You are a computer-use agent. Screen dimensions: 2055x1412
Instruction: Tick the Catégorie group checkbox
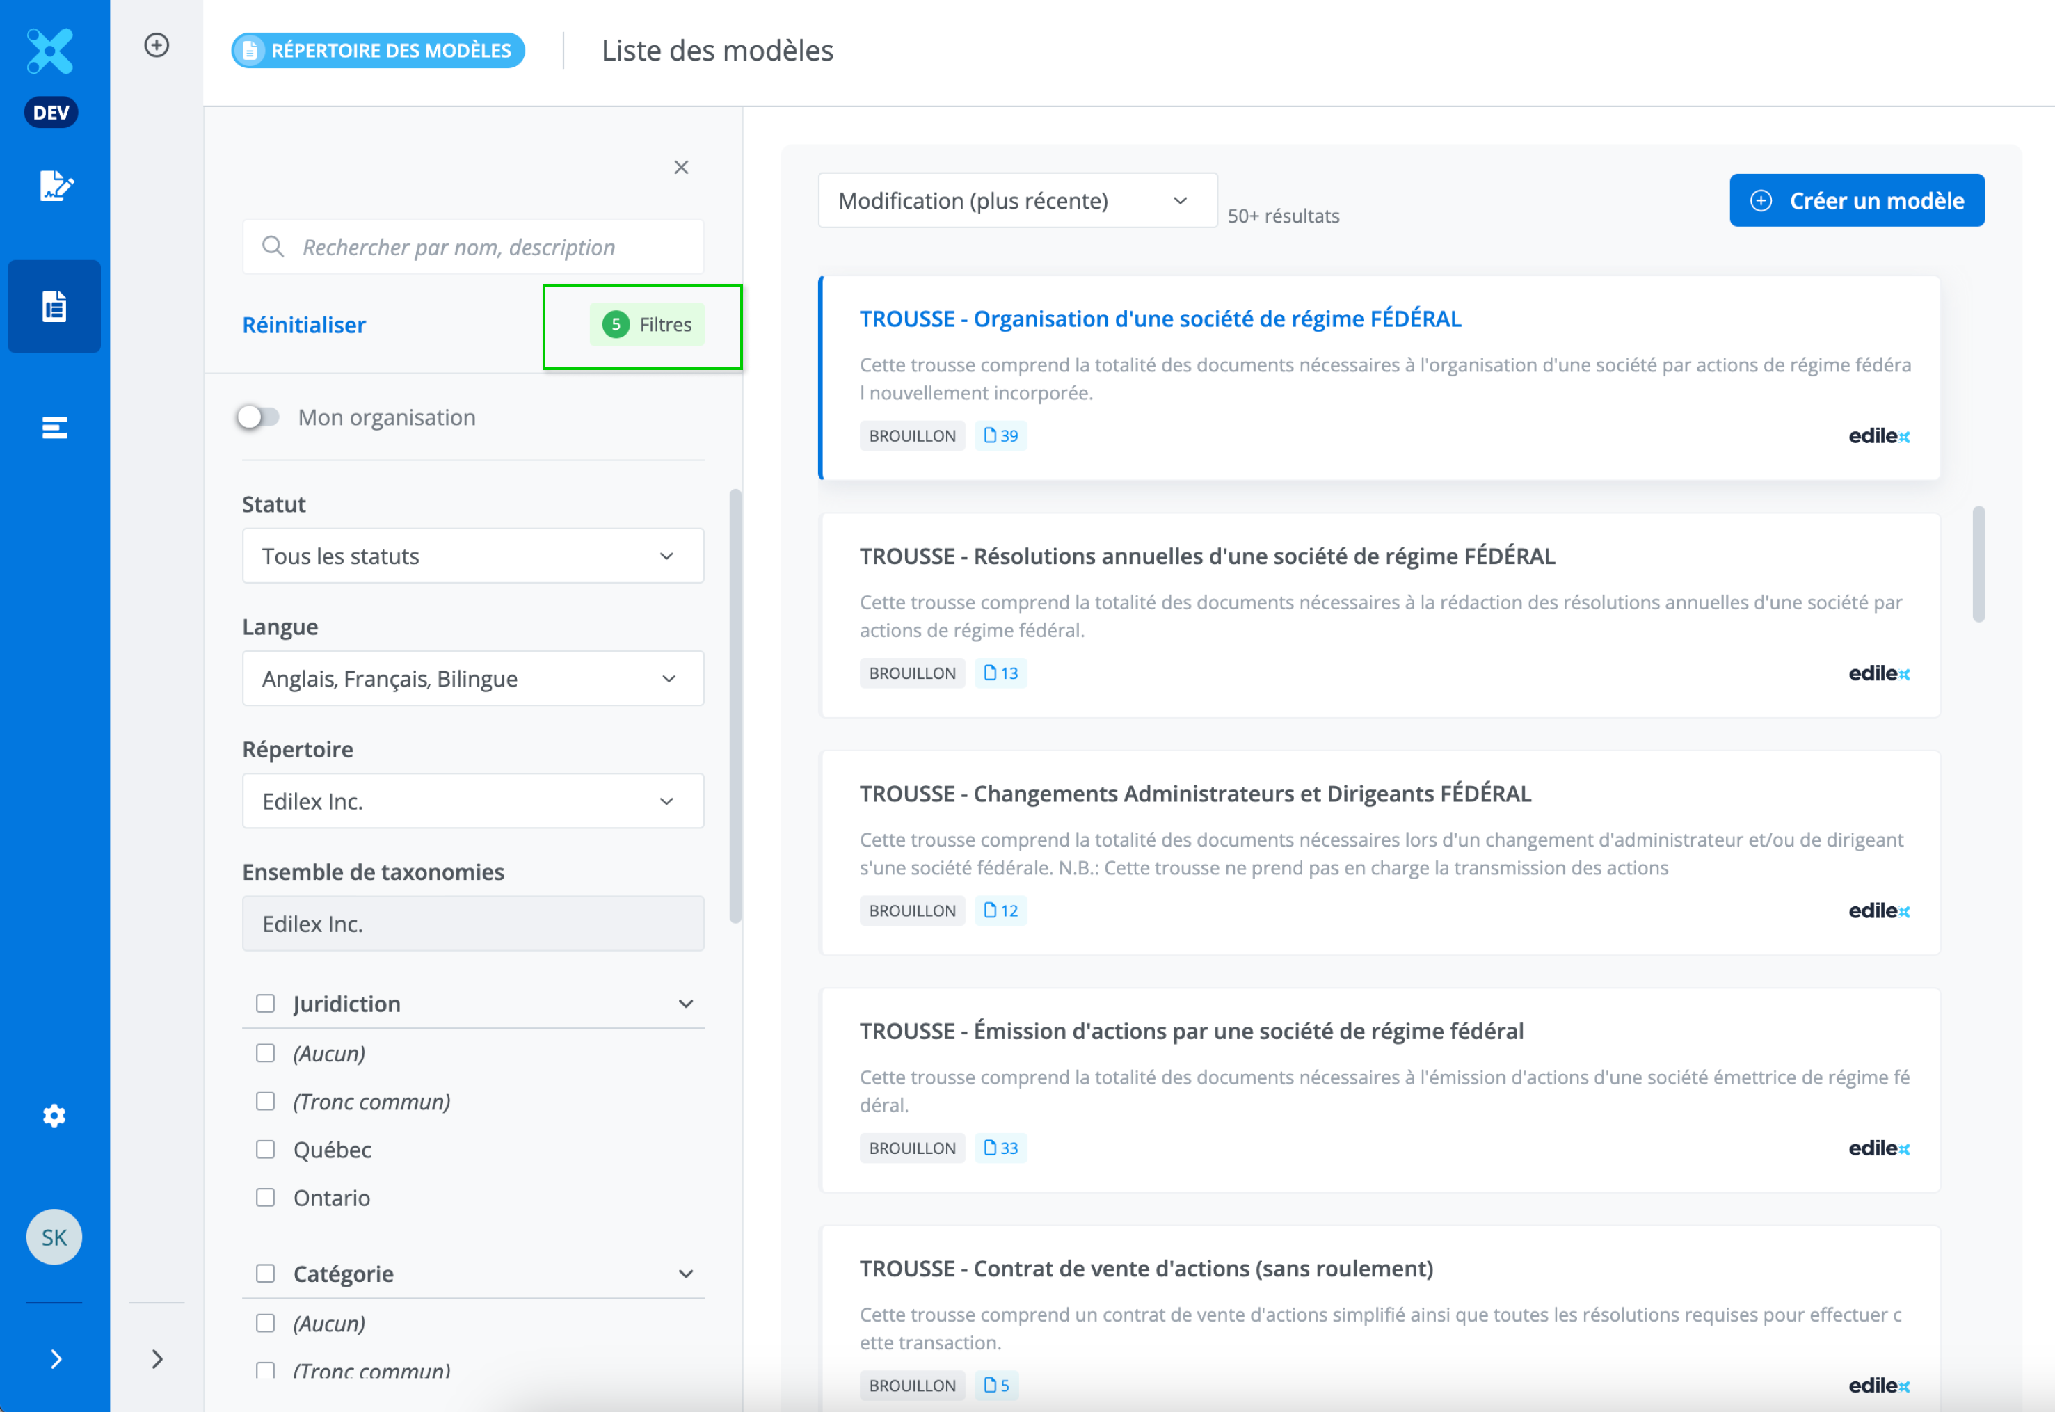(265, 1273)
